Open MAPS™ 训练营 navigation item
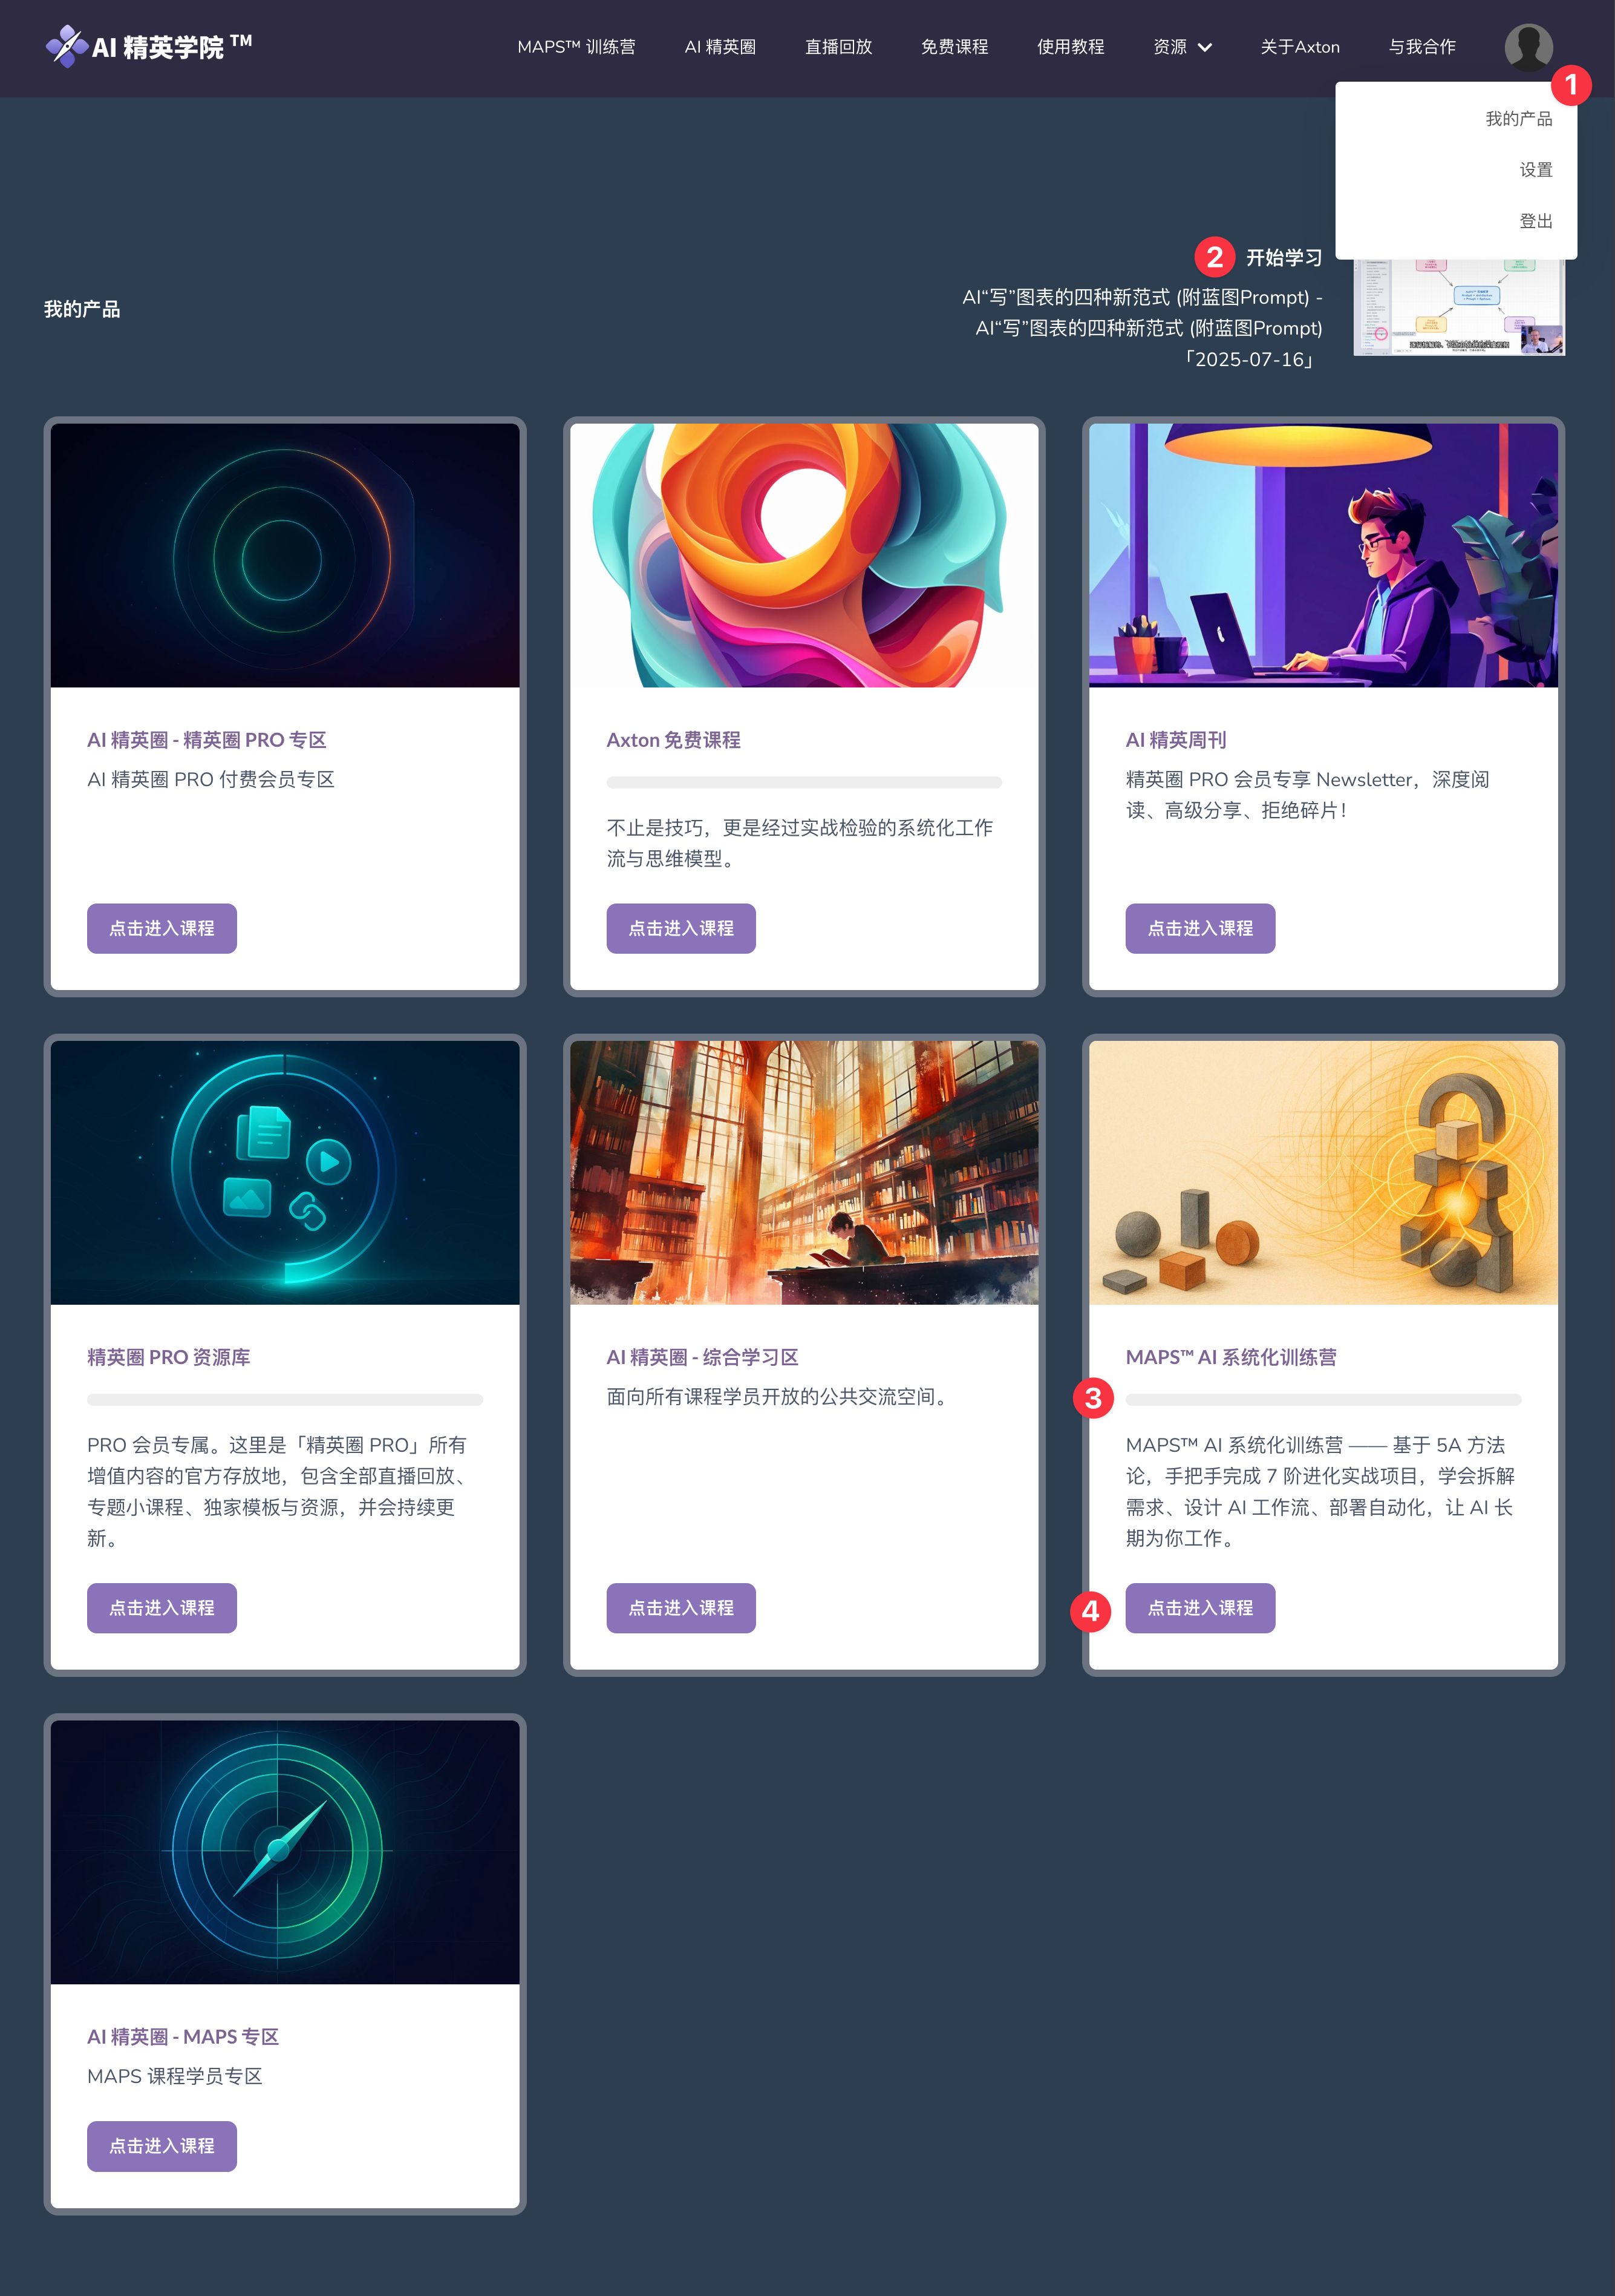The width and height of the screenshot is (1615, 2296). pyautogui.click(x=576, y=47)
